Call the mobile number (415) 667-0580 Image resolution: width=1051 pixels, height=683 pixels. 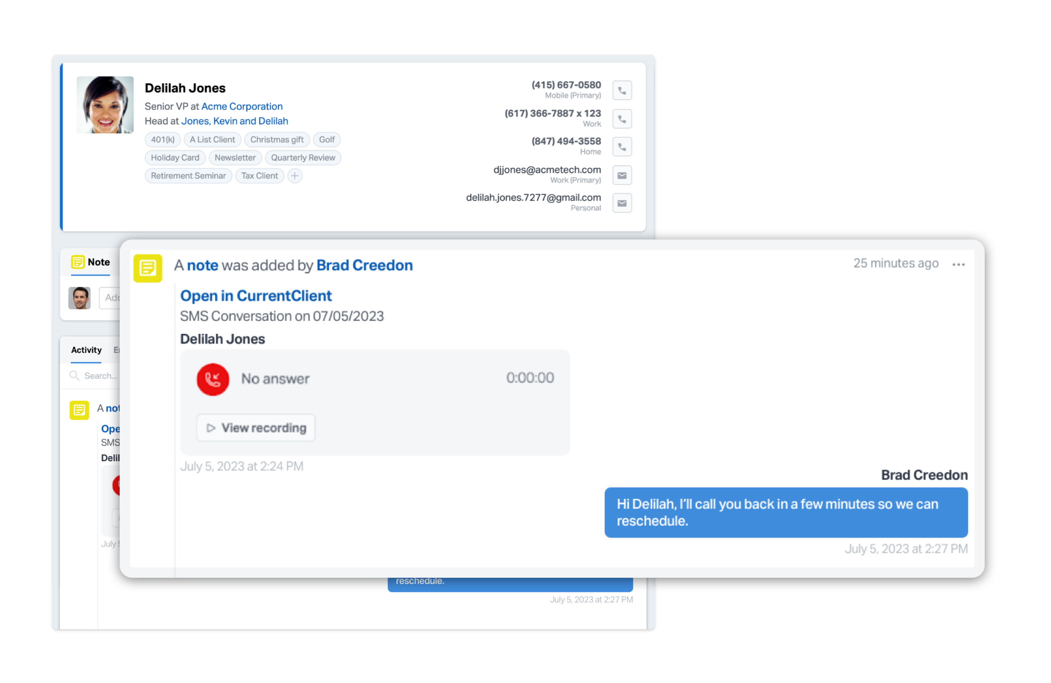(622, 91)
